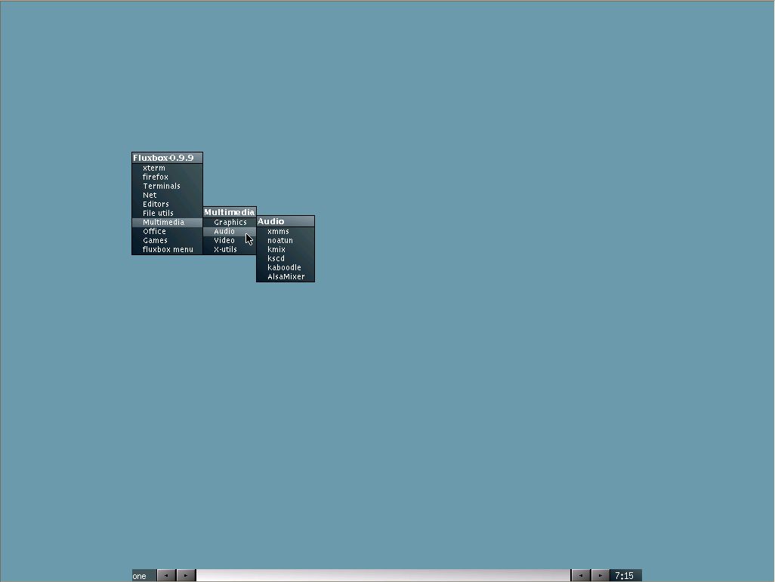775x582 pixels.
Task: Click the previous window arrow next to the clock
Action: (x=581, y=575)
